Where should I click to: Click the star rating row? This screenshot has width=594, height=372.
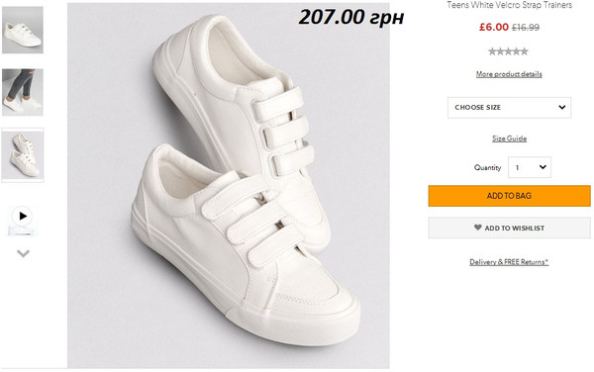pos(508,51)
